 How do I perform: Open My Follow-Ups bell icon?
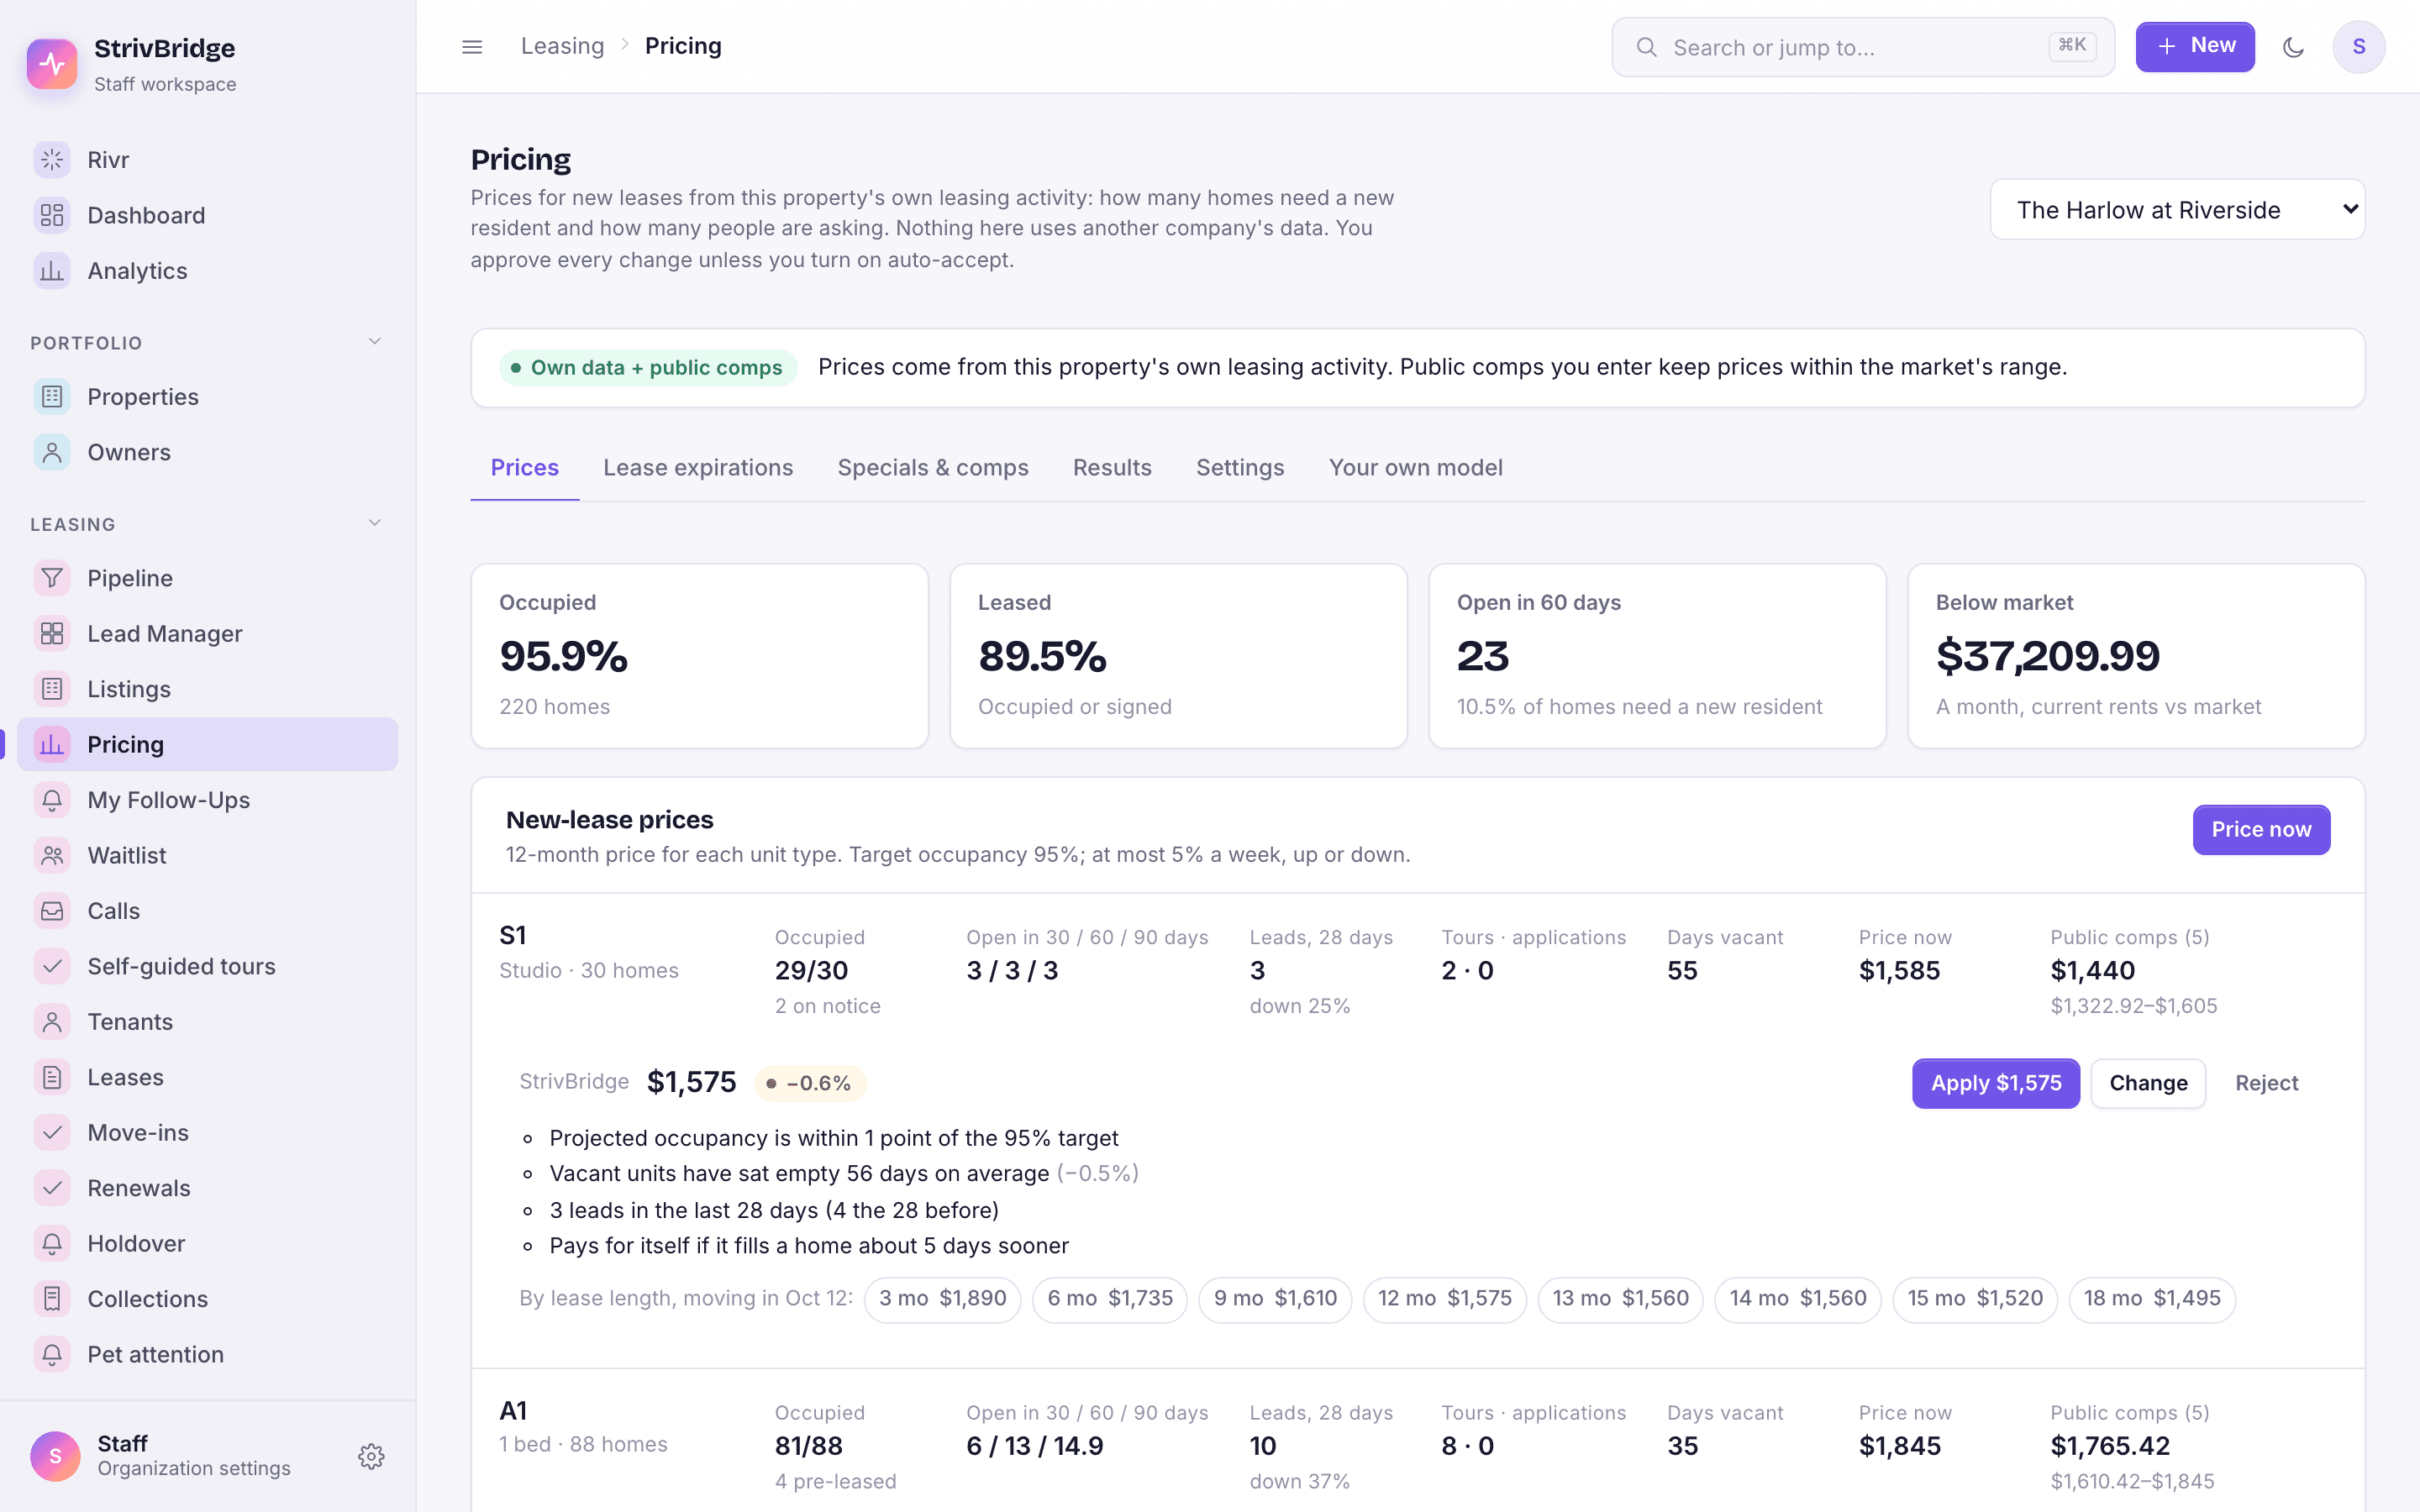point(52,800)
